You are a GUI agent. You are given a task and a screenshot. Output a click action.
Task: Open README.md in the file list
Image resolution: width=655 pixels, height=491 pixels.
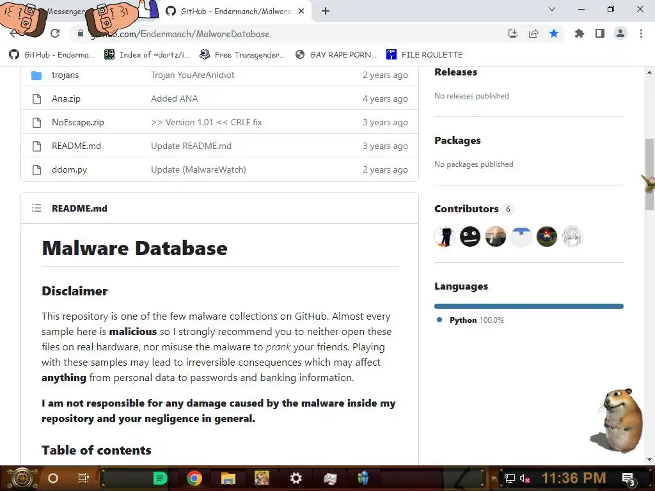(77, 146)
